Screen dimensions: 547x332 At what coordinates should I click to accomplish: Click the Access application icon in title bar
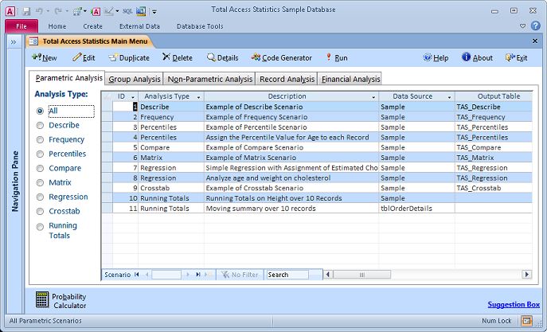[x=10, y=11]
